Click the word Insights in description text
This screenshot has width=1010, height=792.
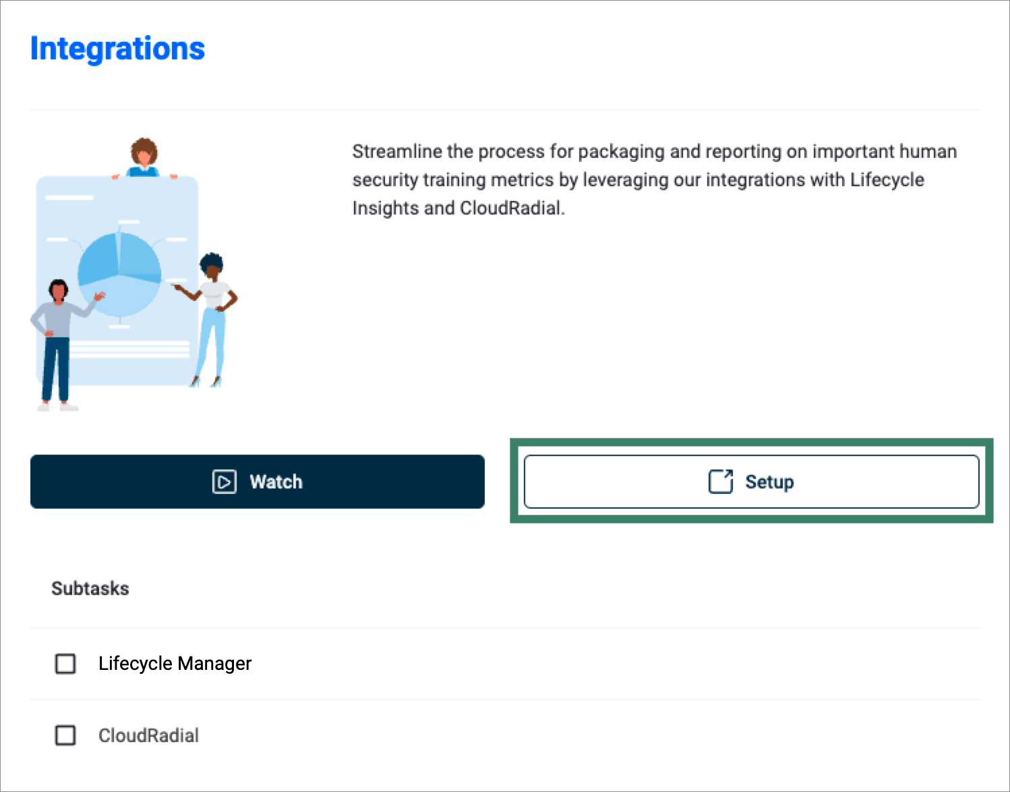click(x=385, y=208)
